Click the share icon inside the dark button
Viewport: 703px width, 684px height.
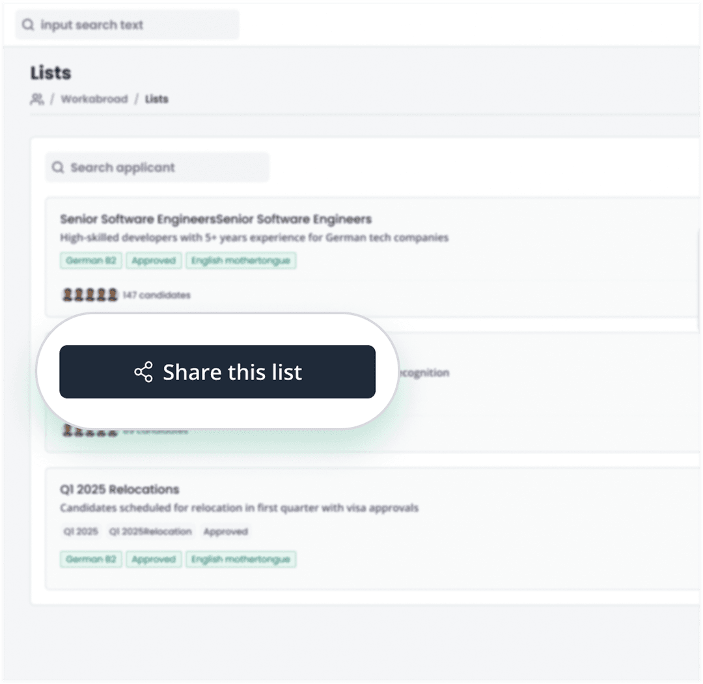[x=145, y=372]
